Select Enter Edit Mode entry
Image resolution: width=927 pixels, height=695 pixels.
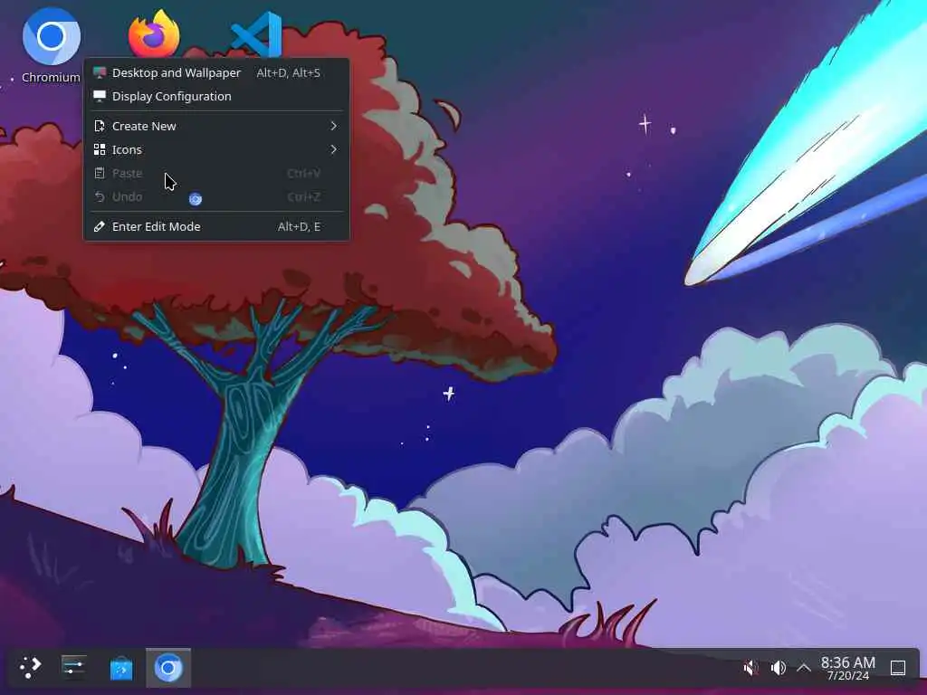216,226
